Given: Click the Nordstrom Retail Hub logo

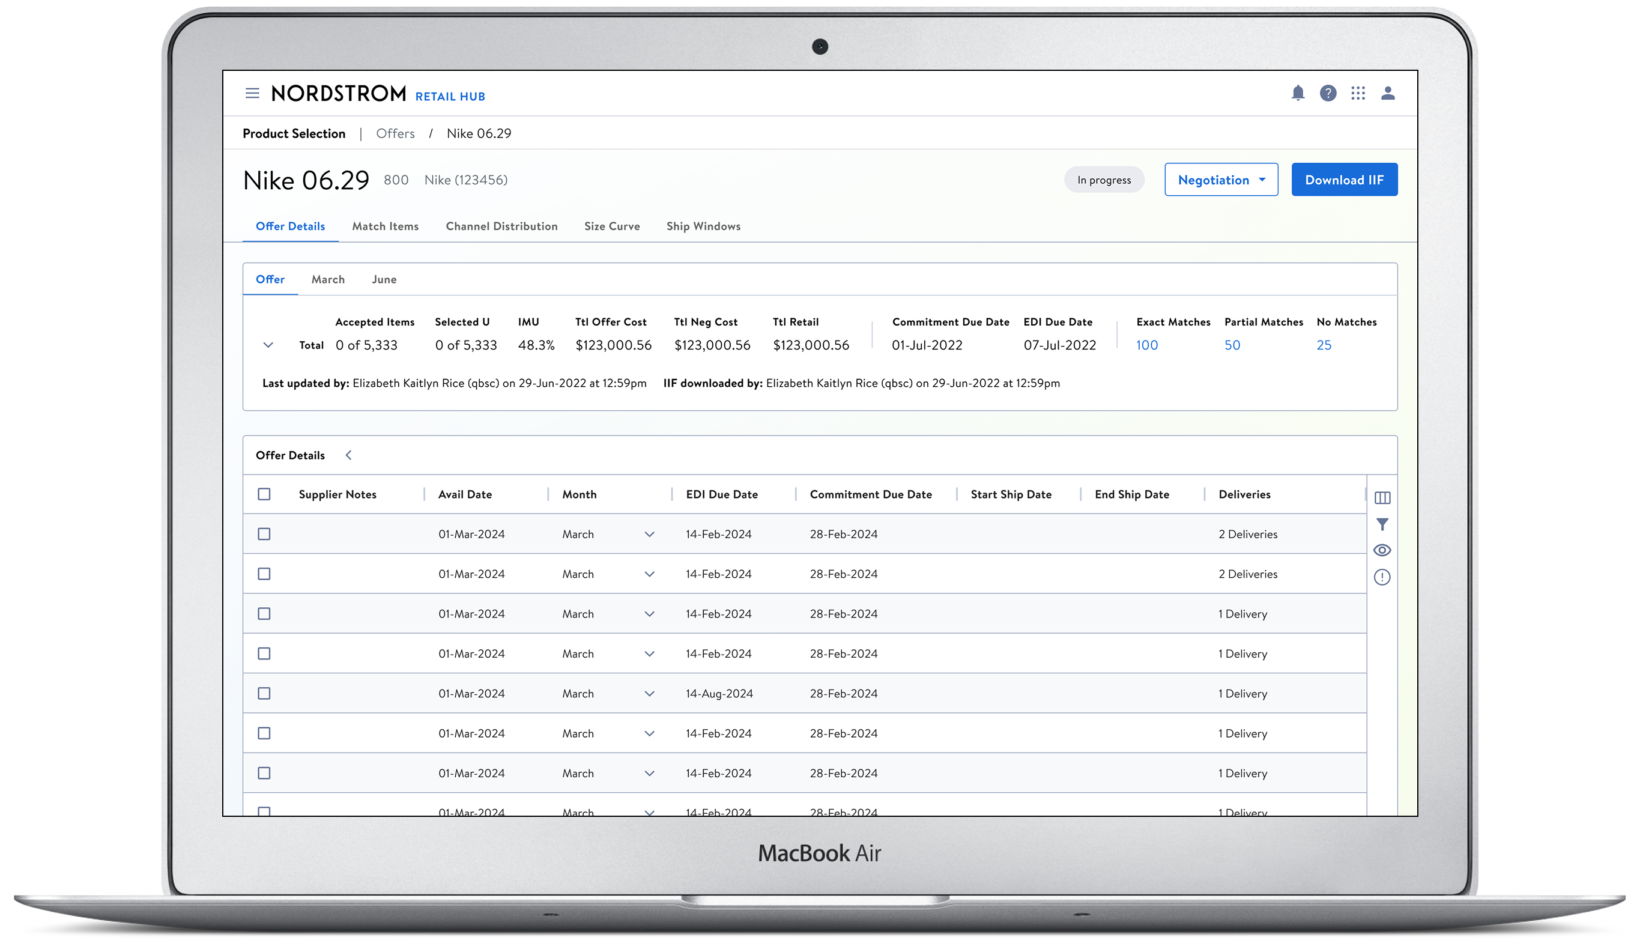Looking at the screenshot, I should [378, 94].
